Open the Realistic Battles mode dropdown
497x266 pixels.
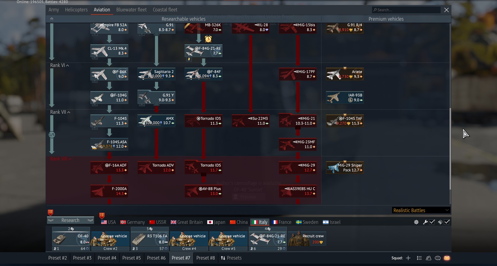click(x=421, y=210)
